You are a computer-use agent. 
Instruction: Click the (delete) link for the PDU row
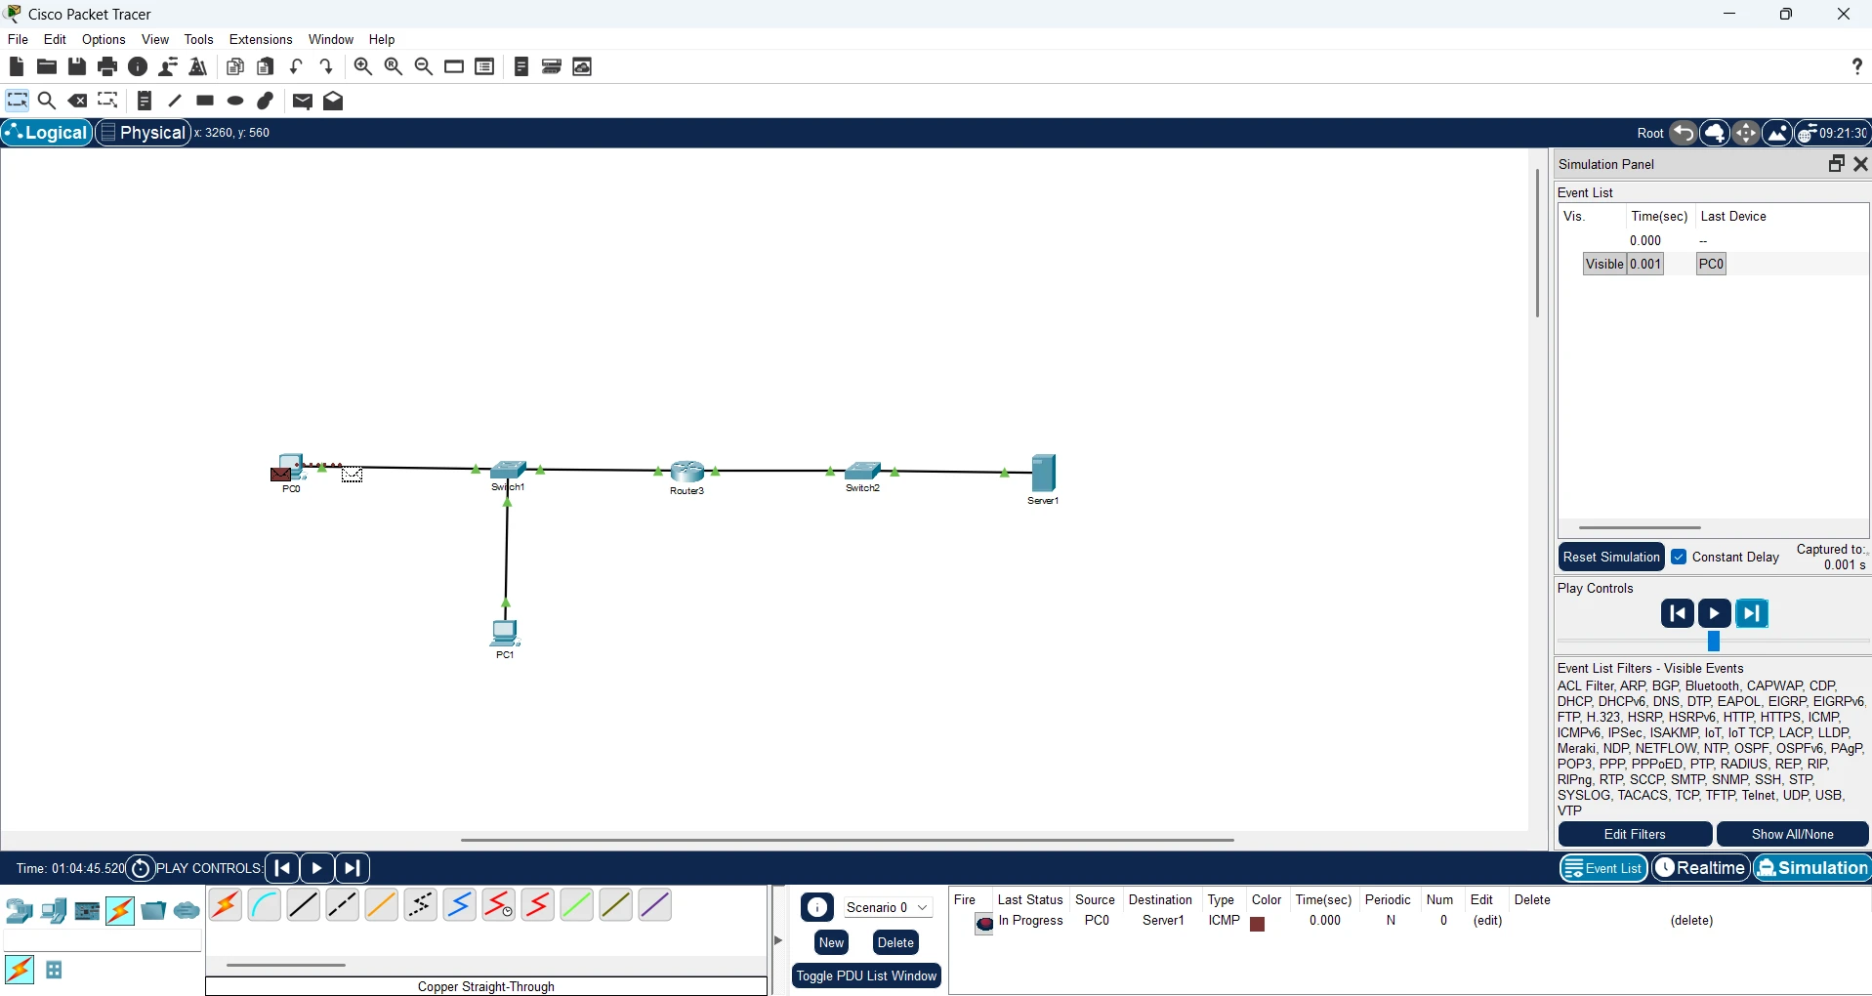(x=1691, y=921)
